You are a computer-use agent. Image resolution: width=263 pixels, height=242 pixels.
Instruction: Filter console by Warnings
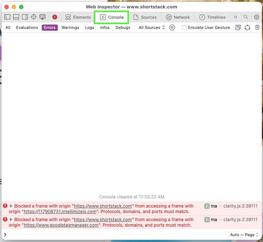tap(70, 27)
